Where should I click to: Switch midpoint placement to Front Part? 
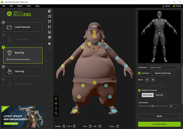(x=160, y=95)
